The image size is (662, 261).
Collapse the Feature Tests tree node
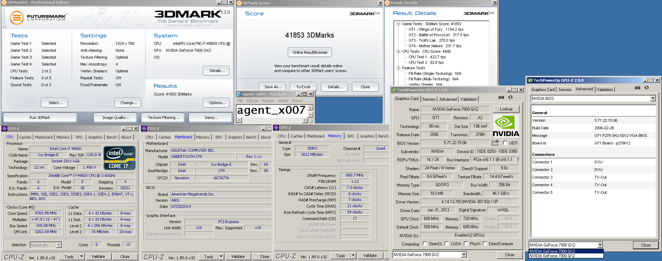pyautogui.click(x=398, y=68)
